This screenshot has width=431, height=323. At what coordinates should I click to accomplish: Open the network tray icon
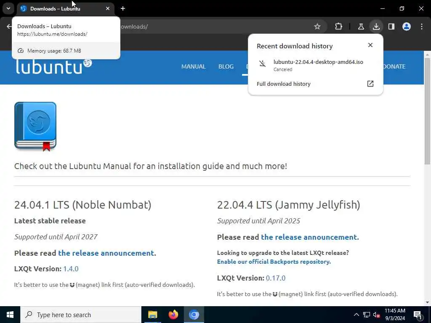[x=367, y=315]
